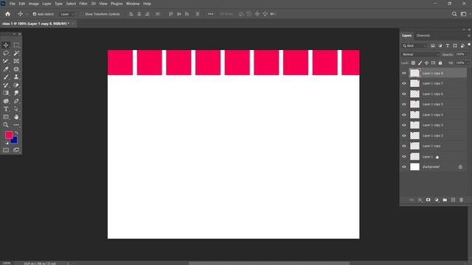Screen dimensions: 472x265
Task: Hide Layer 1 copy 8
Action: tap(404, 73)
